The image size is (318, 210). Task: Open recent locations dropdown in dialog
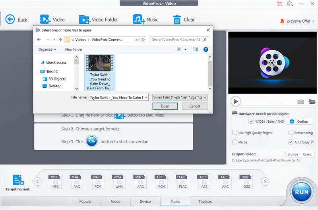[x=54, y=39]
